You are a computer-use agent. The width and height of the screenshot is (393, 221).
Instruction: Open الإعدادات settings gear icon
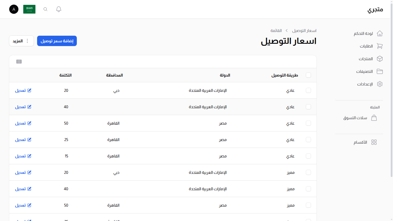click(x=380, y=84)
